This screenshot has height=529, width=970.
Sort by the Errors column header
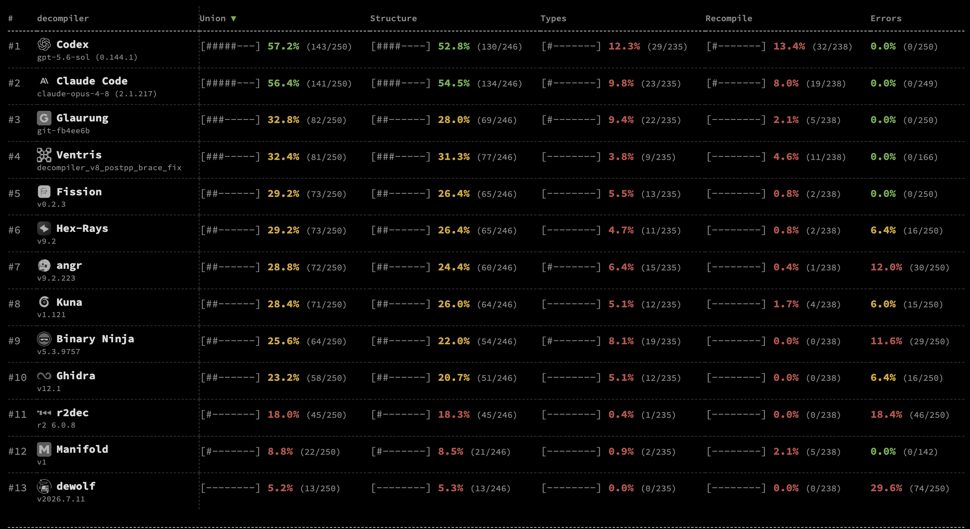886,18
